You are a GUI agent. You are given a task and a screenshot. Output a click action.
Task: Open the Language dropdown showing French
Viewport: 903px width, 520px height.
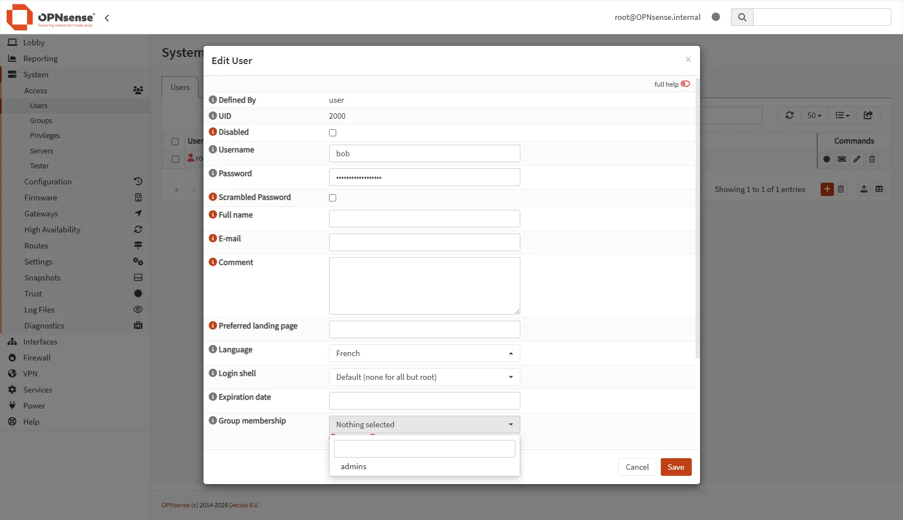point(424,353)
